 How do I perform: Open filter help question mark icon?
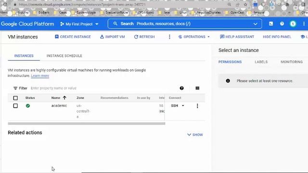coord(182,88)
